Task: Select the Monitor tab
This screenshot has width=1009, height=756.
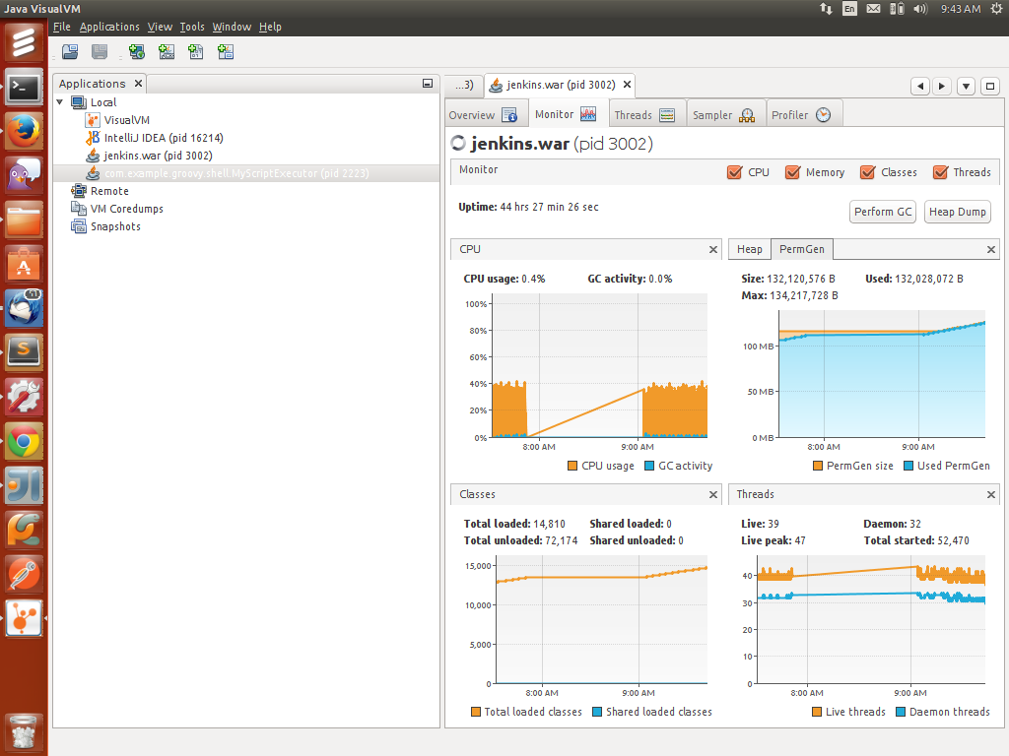Action: 569,114
